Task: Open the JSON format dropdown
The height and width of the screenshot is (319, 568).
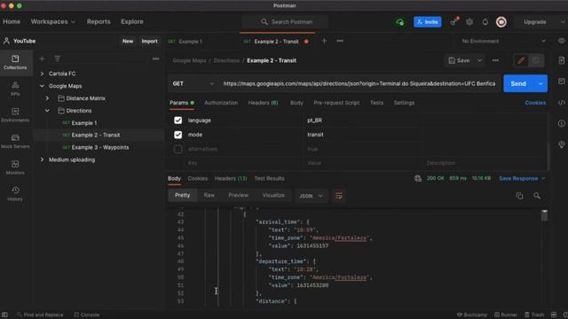Action: point(311,196)
